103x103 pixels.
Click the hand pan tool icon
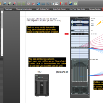(1, 4)
